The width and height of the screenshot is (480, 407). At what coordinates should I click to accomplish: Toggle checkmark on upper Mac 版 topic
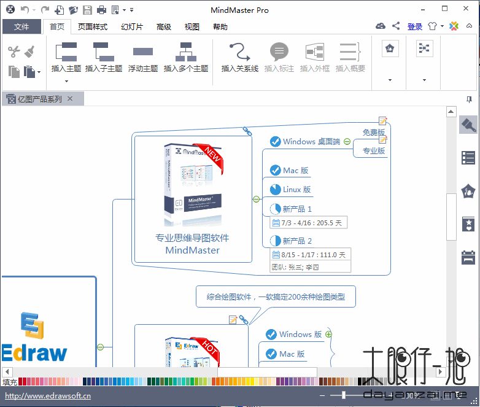(x=275, y=170)
